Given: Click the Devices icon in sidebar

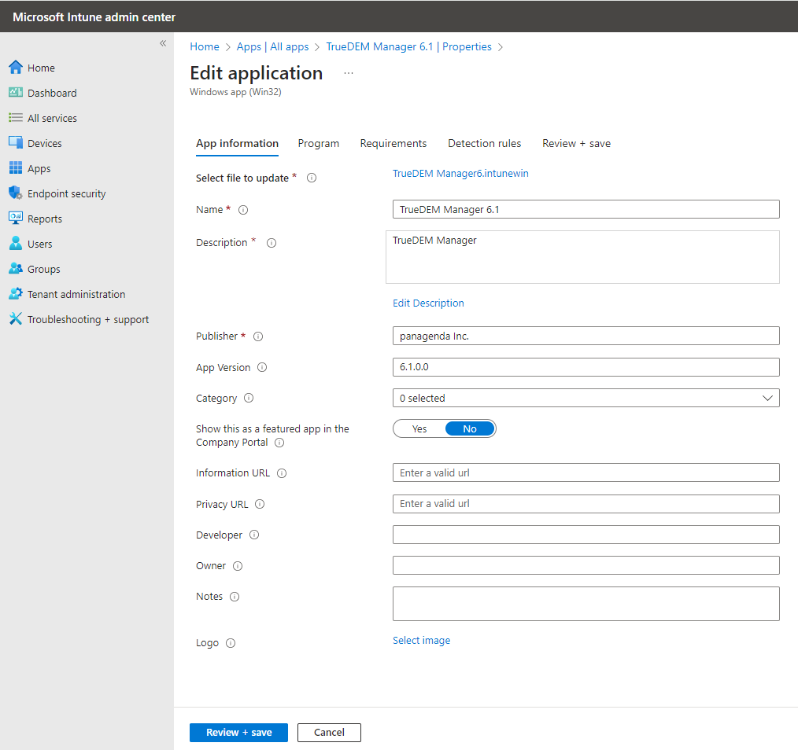Looking at the screenshot, I should [15, 143].
